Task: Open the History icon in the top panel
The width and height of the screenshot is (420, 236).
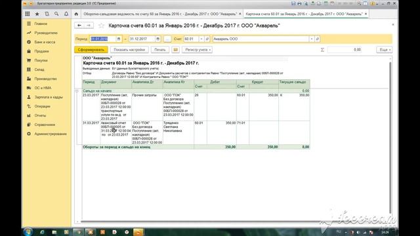Action: coord(47,14)
